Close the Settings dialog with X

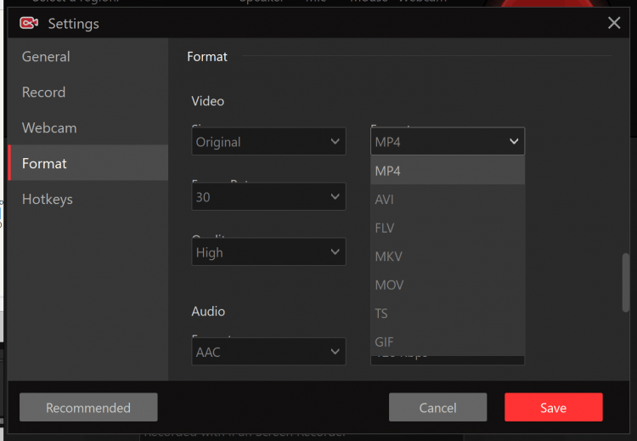pyautogui.click(x=614, y=23)
